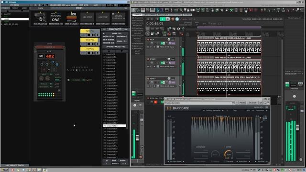
Task: Click the padlock lock icon in REAPER
Action: point(152,34)
